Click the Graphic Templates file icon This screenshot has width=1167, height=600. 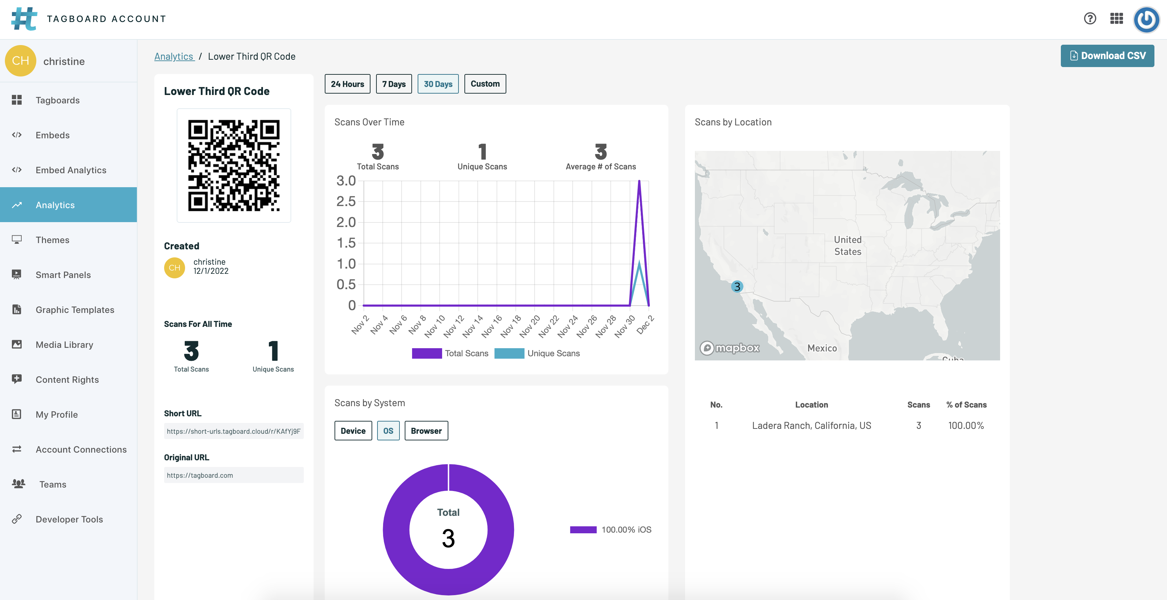[x=17, y=309]
